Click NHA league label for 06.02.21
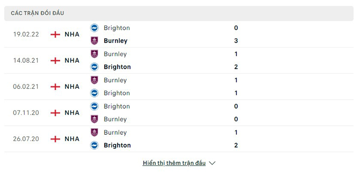 point(72,87)
